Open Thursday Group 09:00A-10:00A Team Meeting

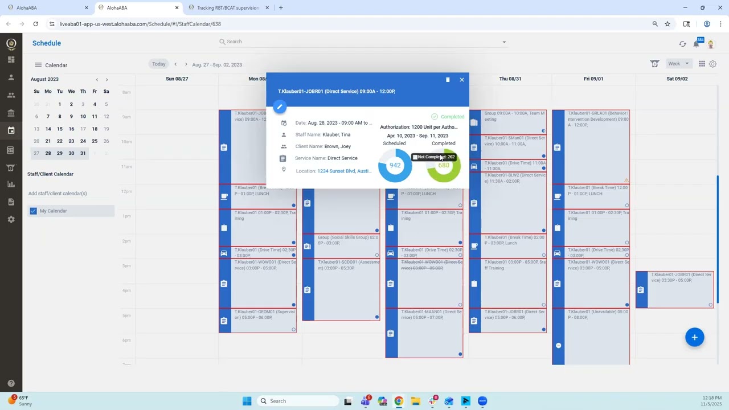tap(507, 122)
